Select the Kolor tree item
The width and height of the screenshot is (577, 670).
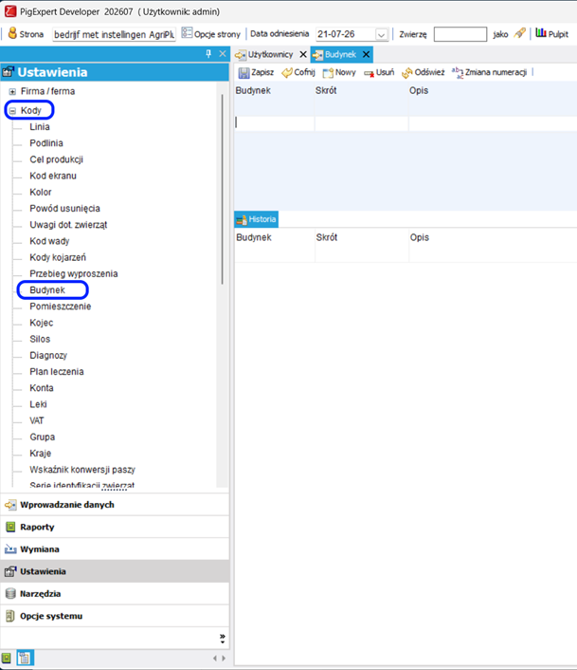coord(41,193)
